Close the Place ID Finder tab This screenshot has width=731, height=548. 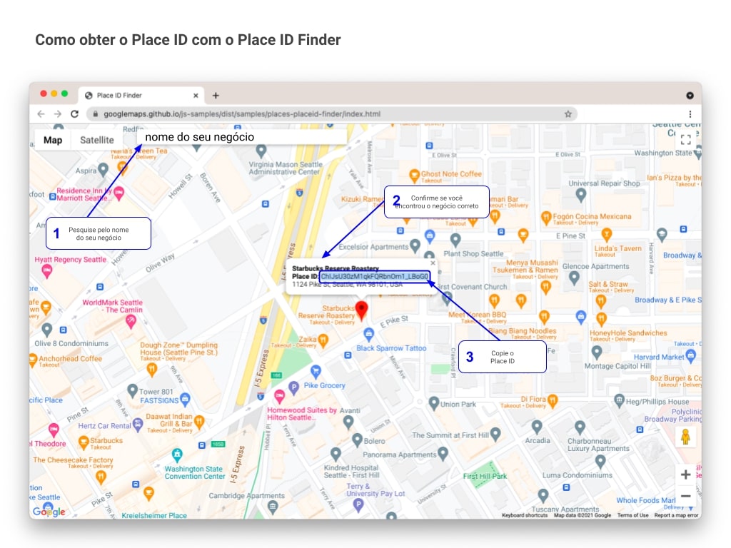click(196, 96)
